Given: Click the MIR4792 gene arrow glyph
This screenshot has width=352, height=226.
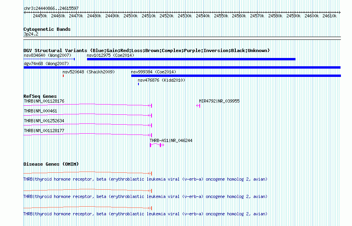Looking at the screenshot, I should pyautogui.click(x=198, y=106).
